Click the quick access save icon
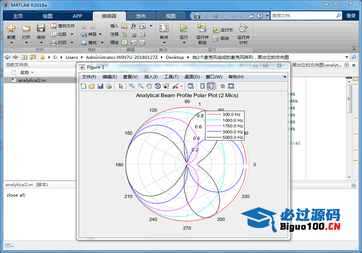362x253 pixels. click(x=197, y=16)
